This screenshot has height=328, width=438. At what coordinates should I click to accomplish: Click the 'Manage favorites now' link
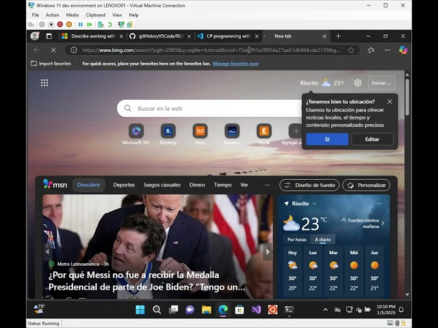pos(235,64)
